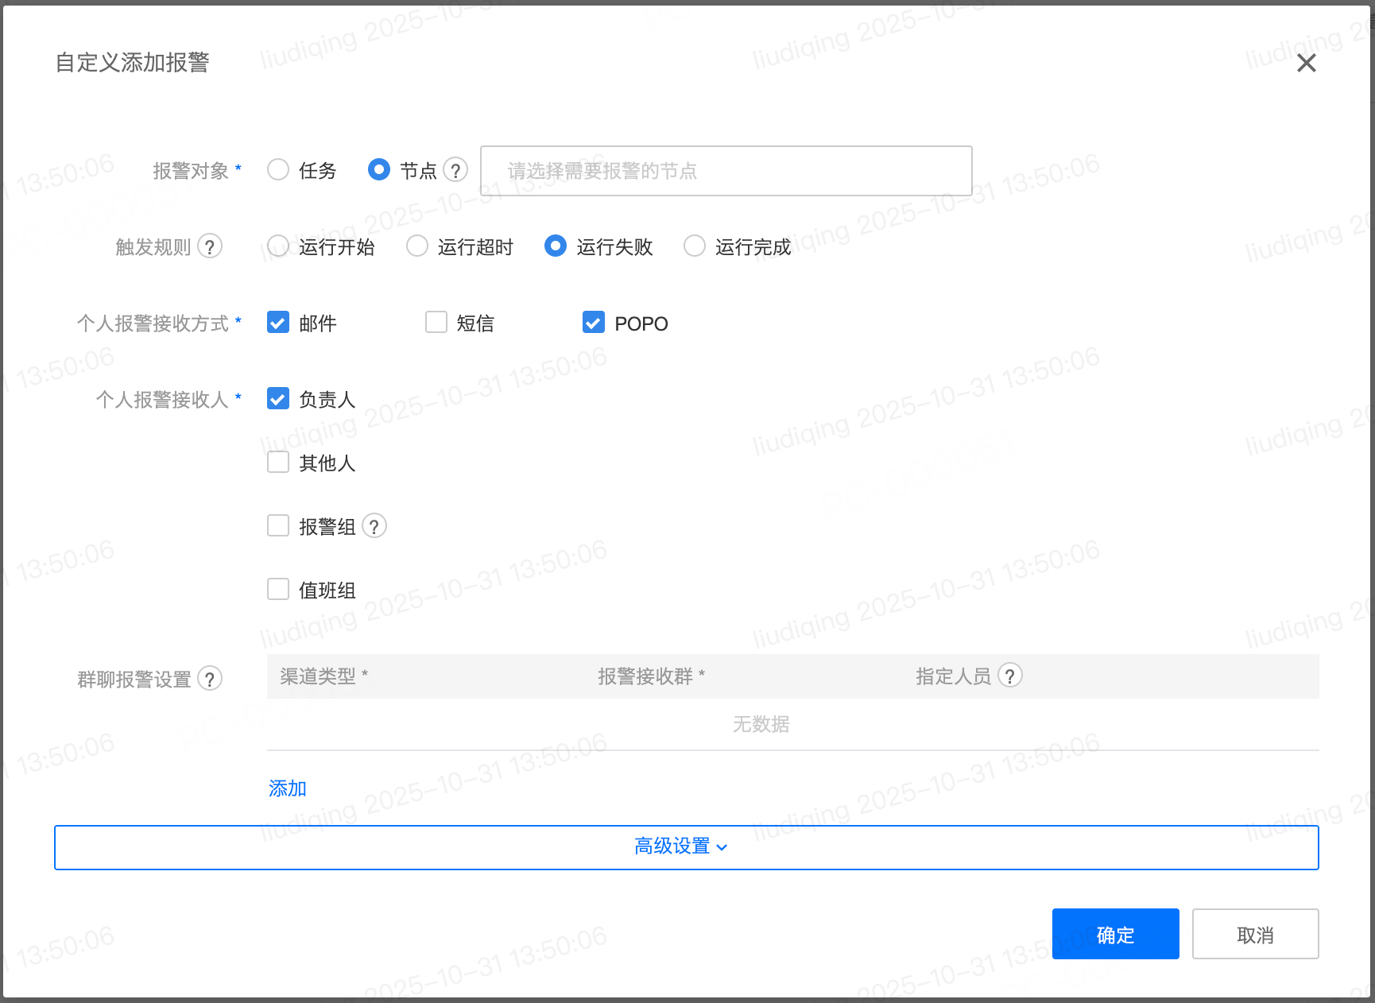Click help icon beside 触发规则 label

[210, 246]
